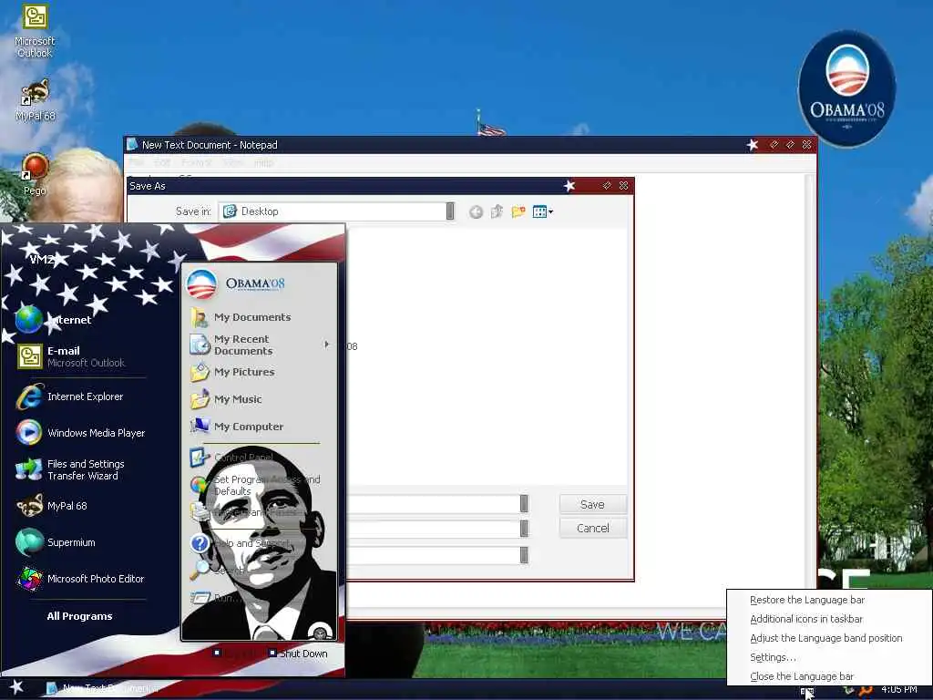Open My Documents in Start menu
Screen dimensions: 933x700
point(241,317)
